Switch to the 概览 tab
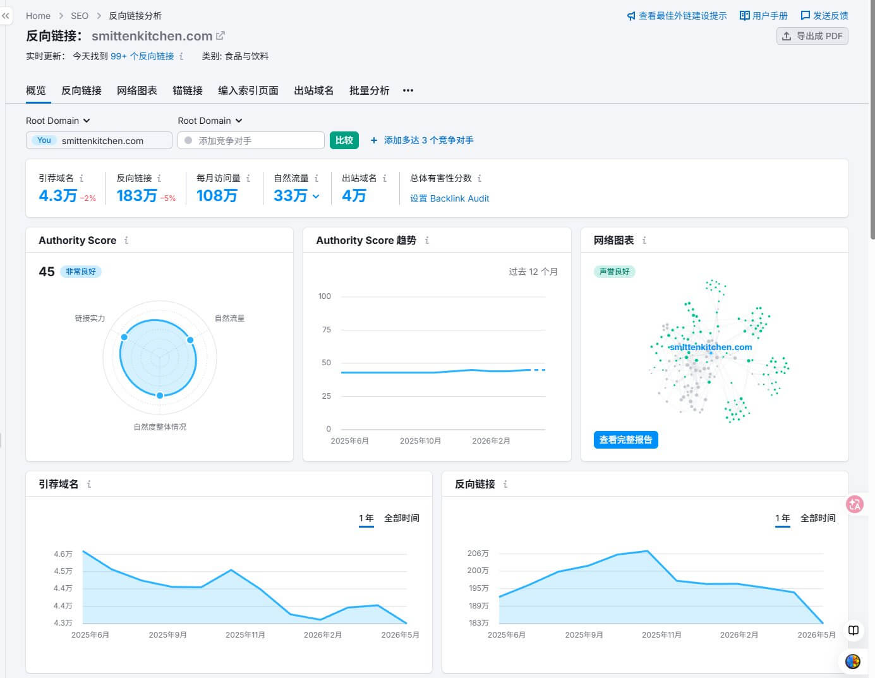The image size is (875, 678). click(x=36, y=90)
